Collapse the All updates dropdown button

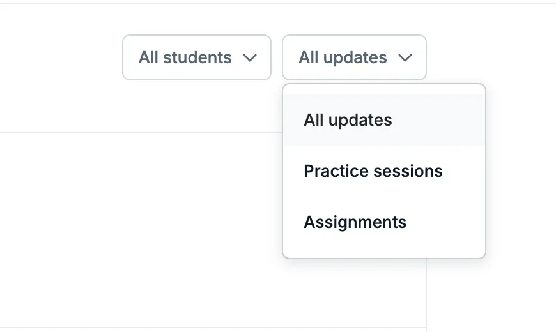coord(354,57)
